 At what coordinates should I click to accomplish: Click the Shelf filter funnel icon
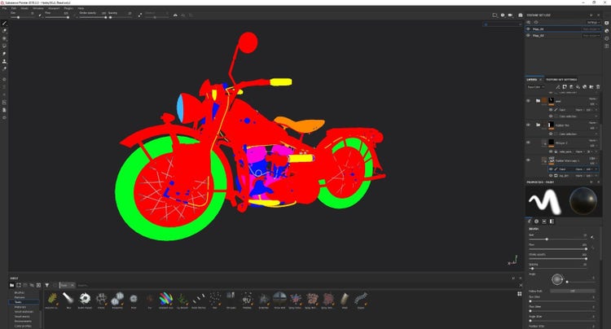[x=47, y=285]
